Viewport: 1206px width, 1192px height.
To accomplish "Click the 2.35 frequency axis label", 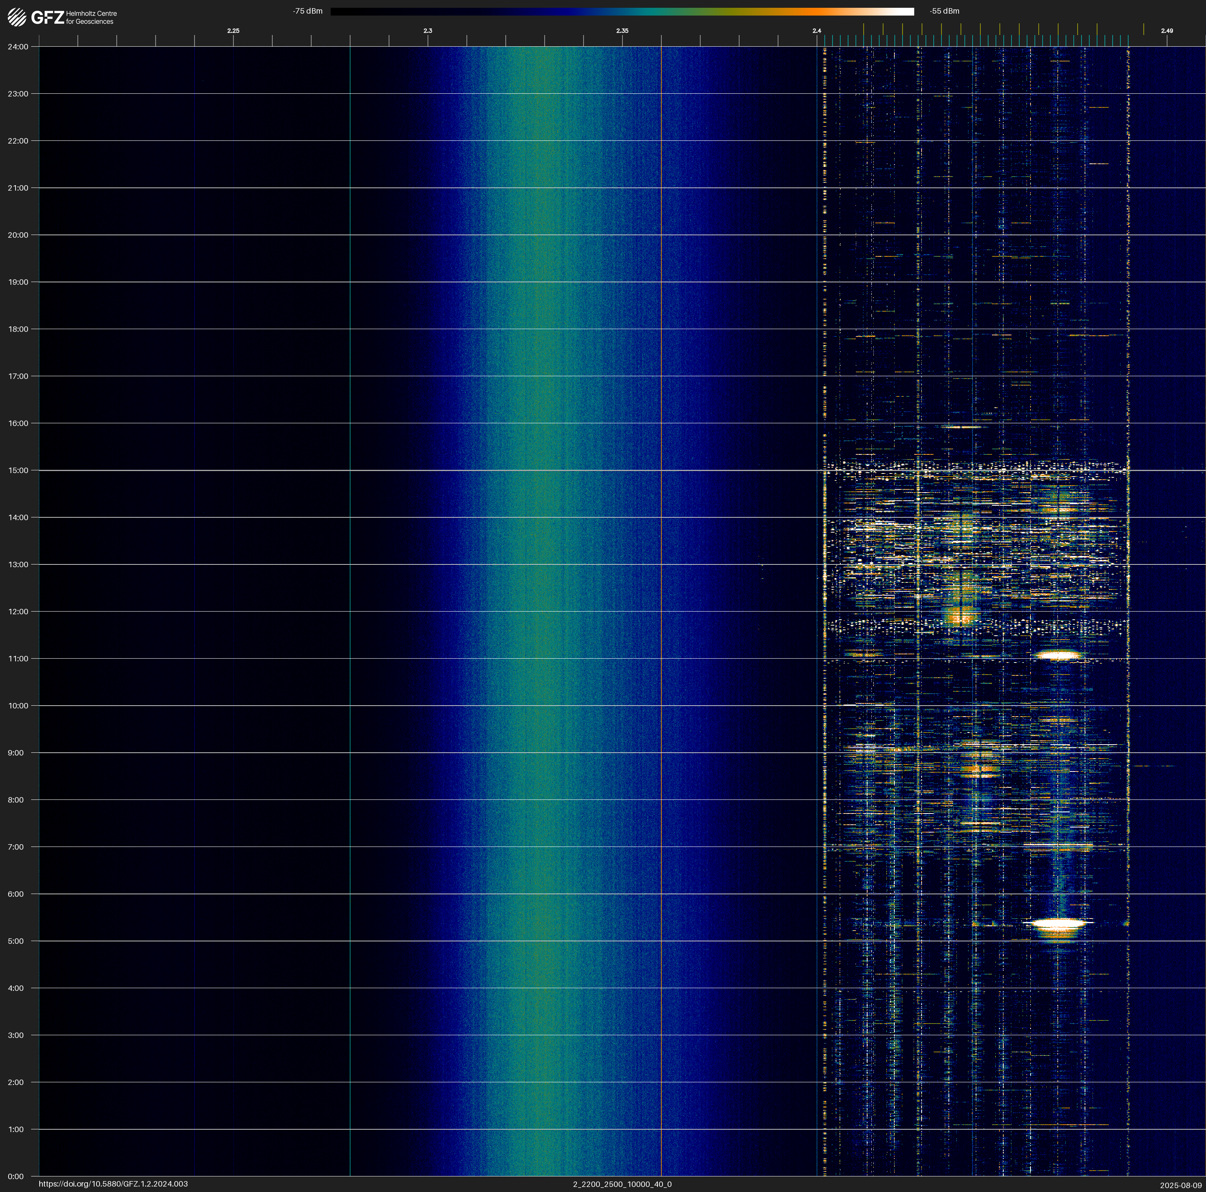I will click(x=622, y=31).
